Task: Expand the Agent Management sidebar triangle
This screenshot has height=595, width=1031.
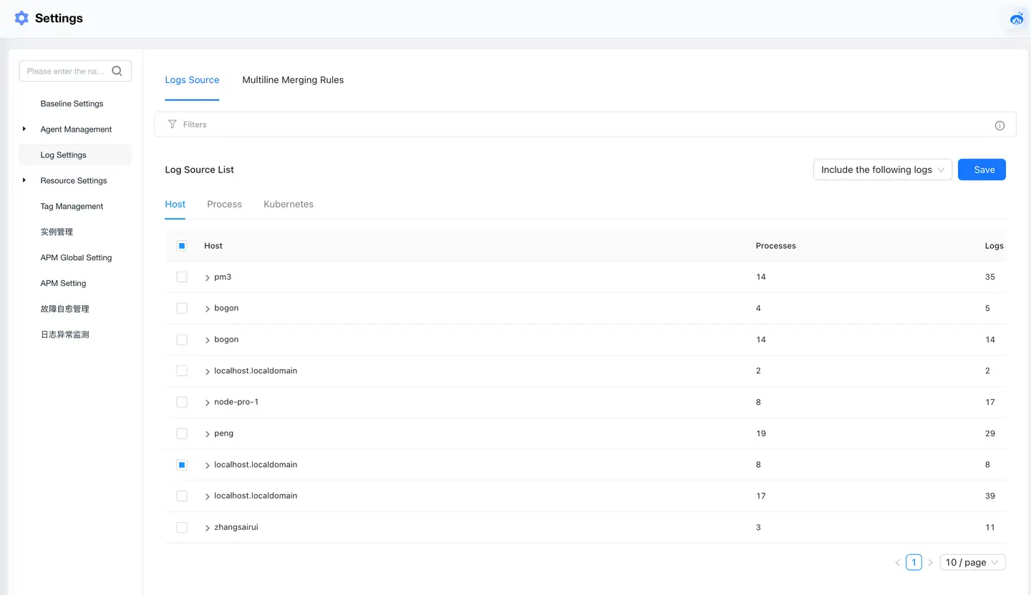Action: (24, 129)
